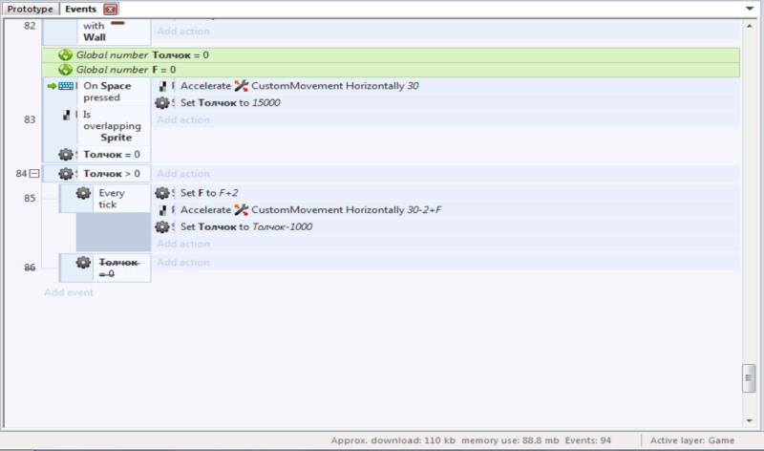Click the gear icon of disabled Толчок = 0 condition
Screen dimensions: 764x451
click(83, 263)
